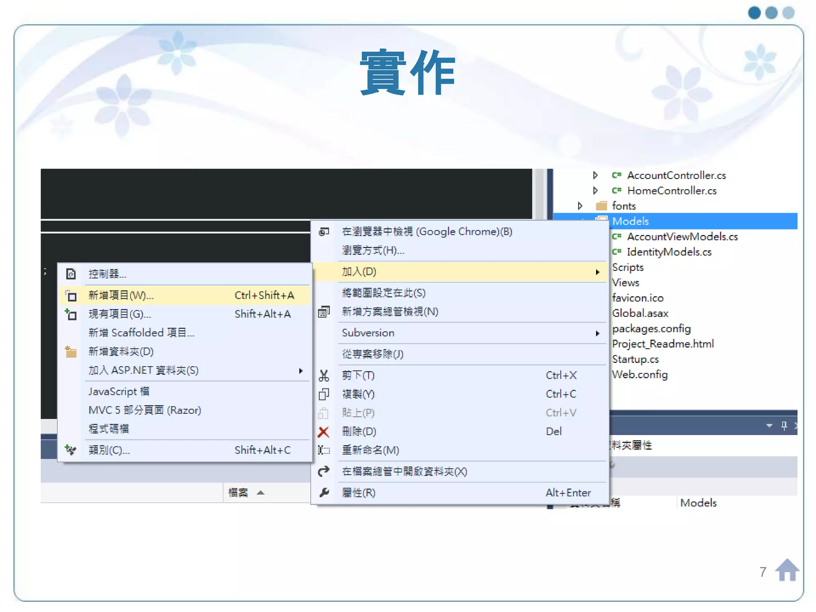Click the solution explorer view icon beside 新增方案總管檢視
The height and width of the screenshot is (612, 816).
[x=324, y=312]
